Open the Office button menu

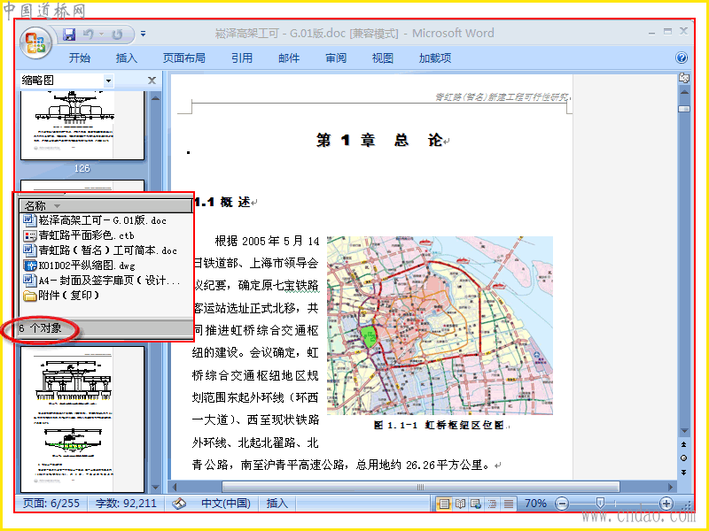coord(35,43)
